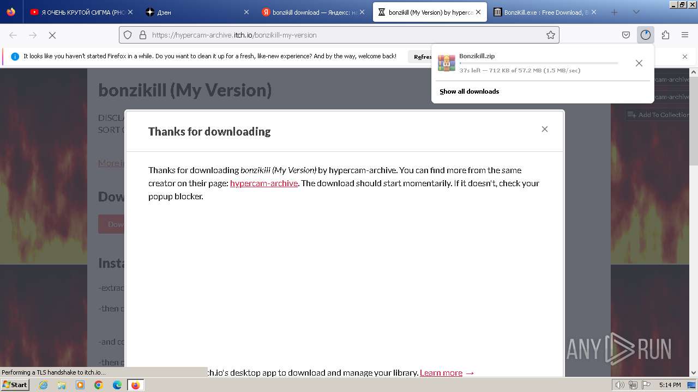698x392 pixels.
Task: Toggle the downloads panel button
Action: click(646, 35)
